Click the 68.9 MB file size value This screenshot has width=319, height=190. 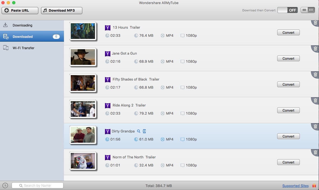(146, 62)
